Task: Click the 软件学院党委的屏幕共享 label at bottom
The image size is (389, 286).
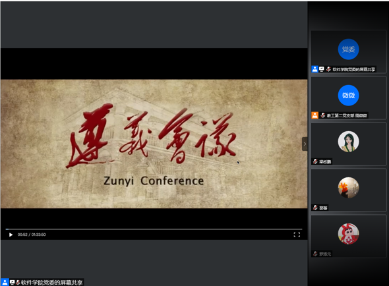Action: (51, 283)
